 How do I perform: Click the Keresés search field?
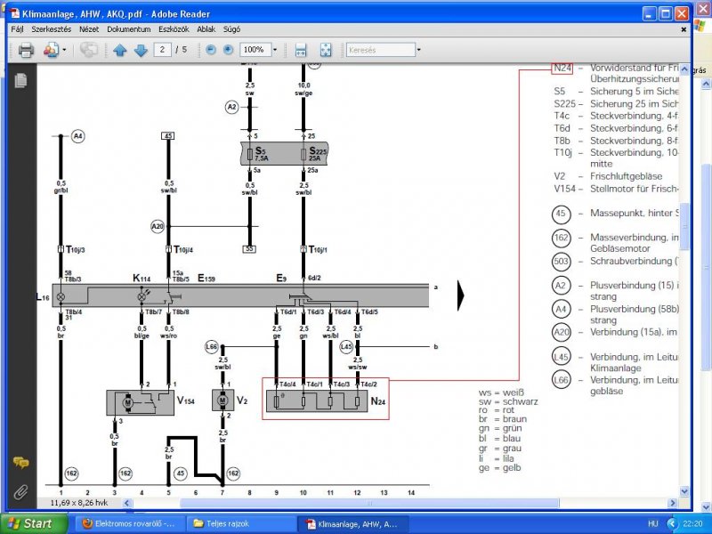(381, 50)
